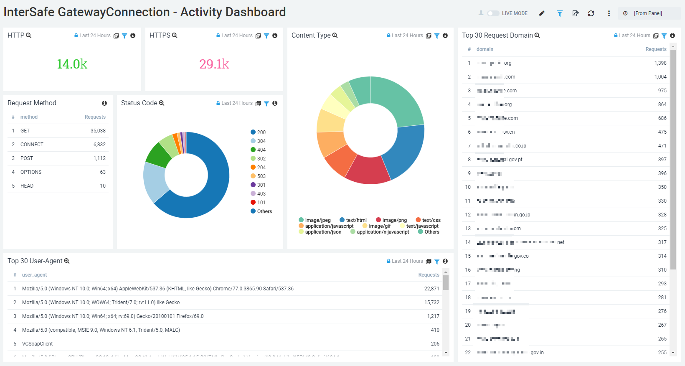Click the User-Agent table scrollbar down arrow

coord(446,353)
